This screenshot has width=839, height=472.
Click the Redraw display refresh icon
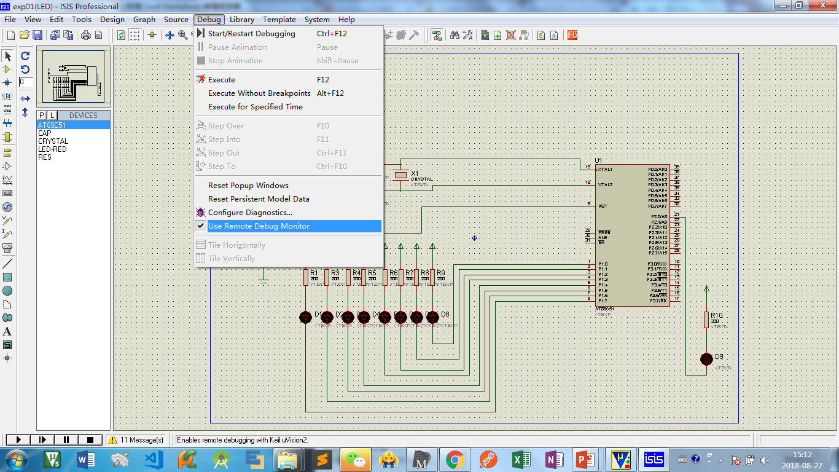tap(121, 35)
